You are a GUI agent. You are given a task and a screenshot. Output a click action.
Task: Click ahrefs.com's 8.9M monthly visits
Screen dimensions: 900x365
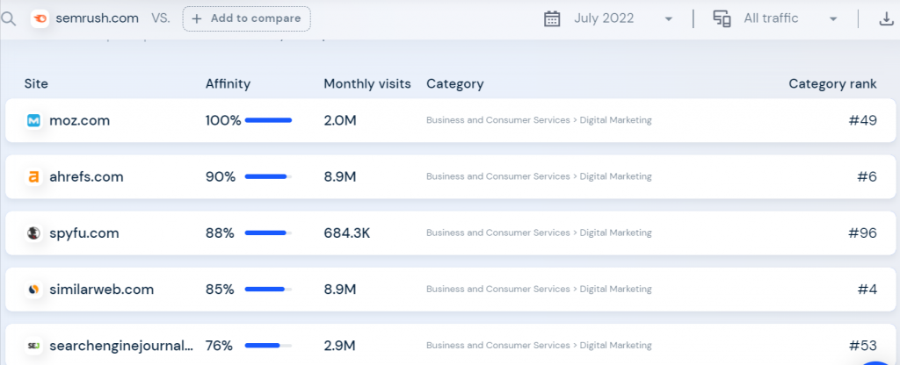(340, 177)
